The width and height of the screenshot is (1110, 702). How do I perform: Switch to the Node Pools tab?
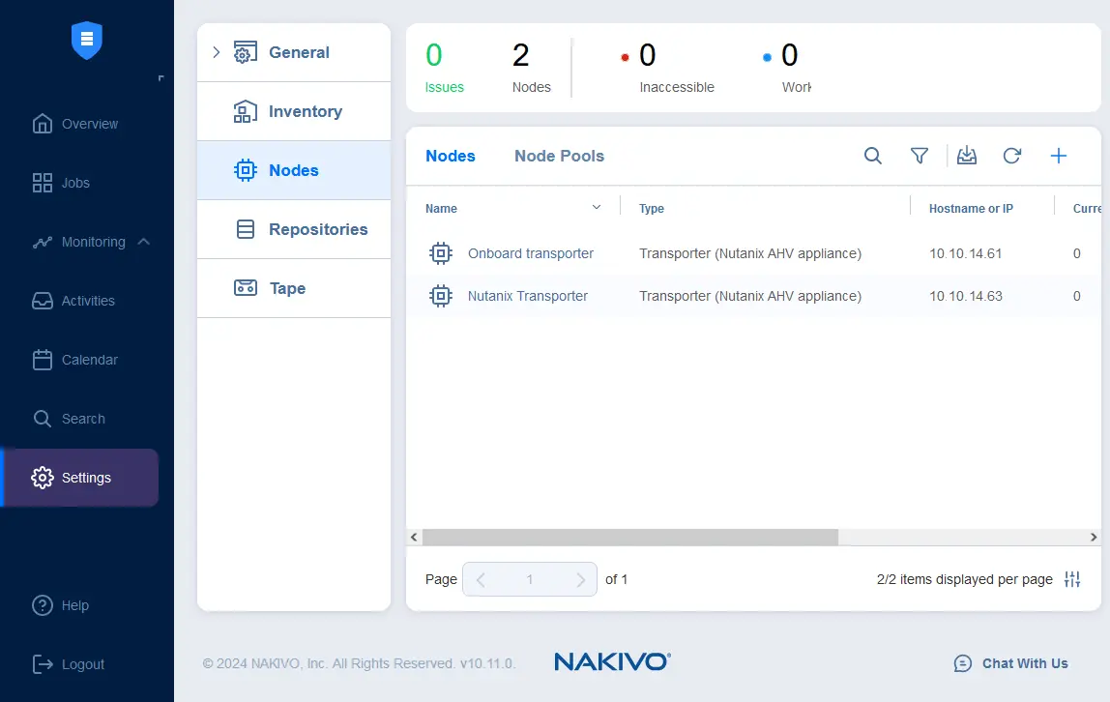(559, 157)
